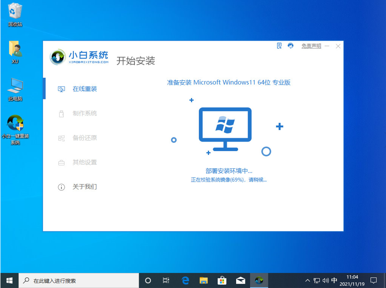Open Microsoft Edge from the taskbar
The width and height of the screenshot is (386, 288).
coord(185,280)
